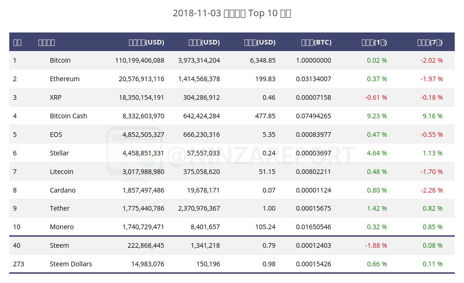The image size is (464, 283).
Task: Select Steem Dollars volume "150,196"
Action: pos(208,264)
